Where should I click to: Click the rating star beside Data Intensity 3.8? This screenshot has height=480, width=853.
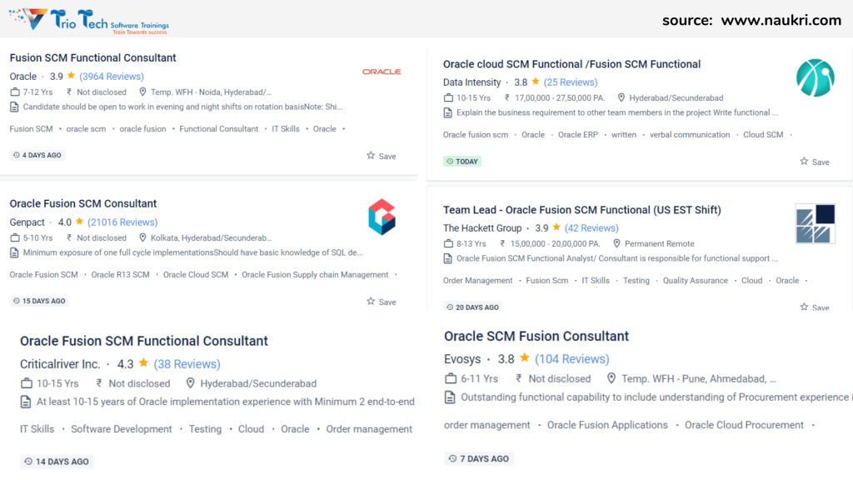[536, 82]
